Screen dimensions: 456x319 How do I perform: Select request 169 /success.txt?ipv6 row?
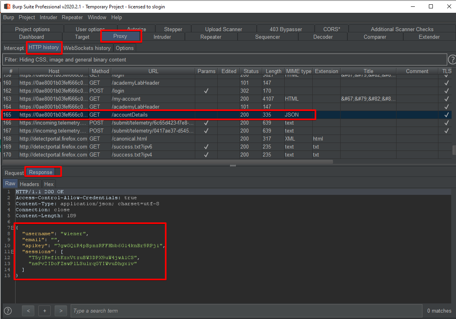[x=227, y=147]
